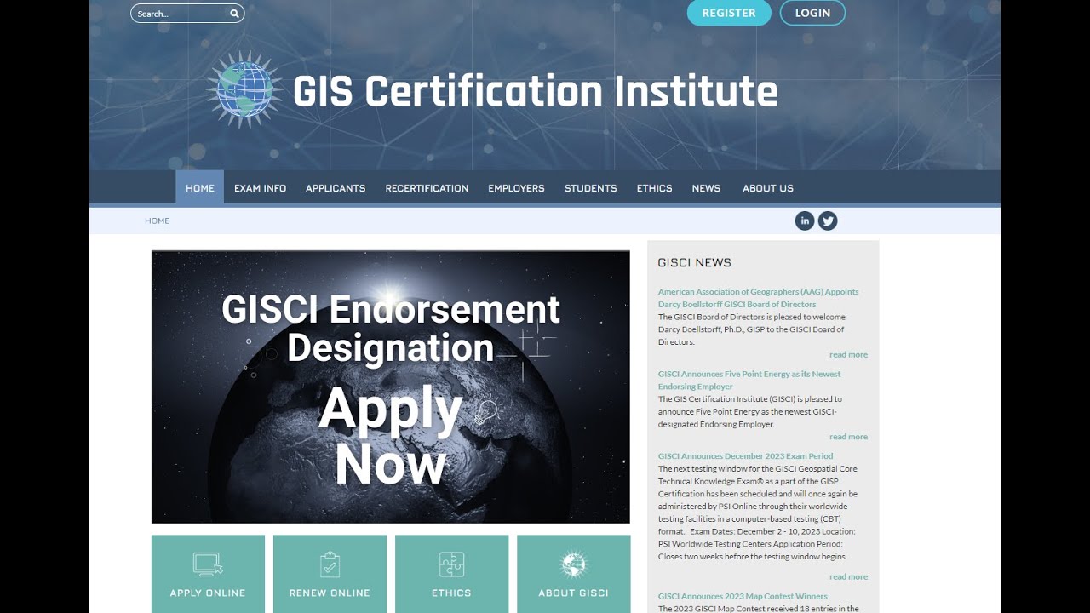Open the Ethics menu item
Screen dimensions: 1090x613
(655, 188)
